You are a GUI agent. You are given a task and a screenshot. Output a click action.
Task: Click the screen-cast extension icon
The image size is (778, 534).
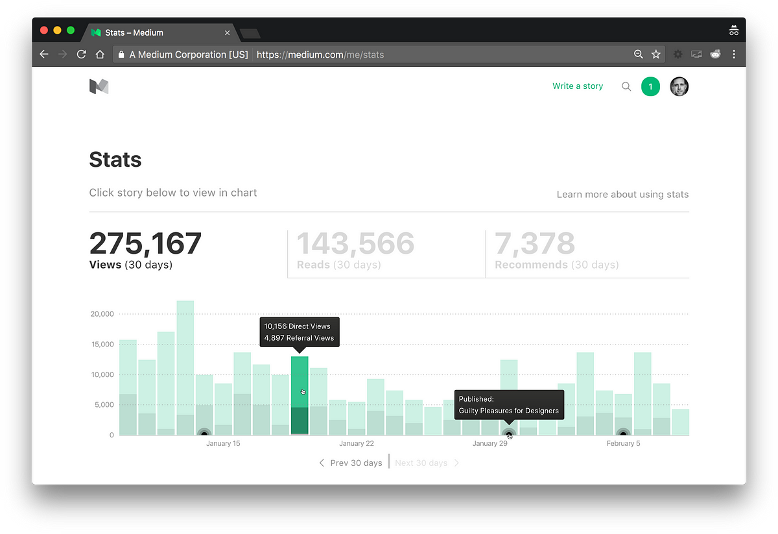pos(697,55)
